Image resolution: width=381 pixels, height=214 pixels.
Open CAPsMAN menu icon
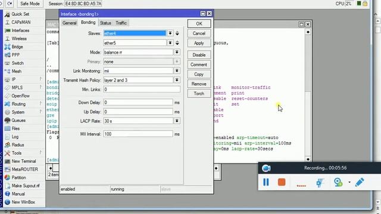[x=8, y=23]
